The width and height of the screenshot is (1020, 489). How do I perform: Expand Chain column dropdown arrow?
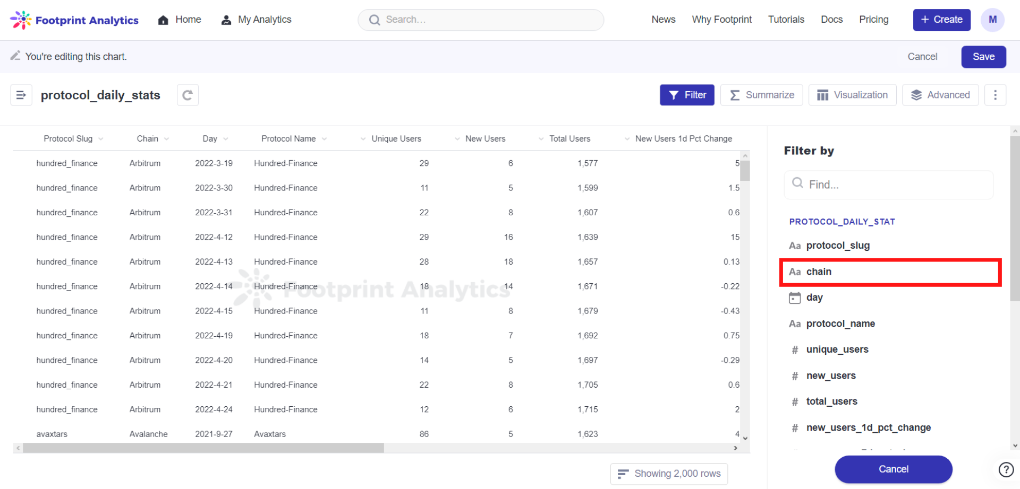[167, 139]
